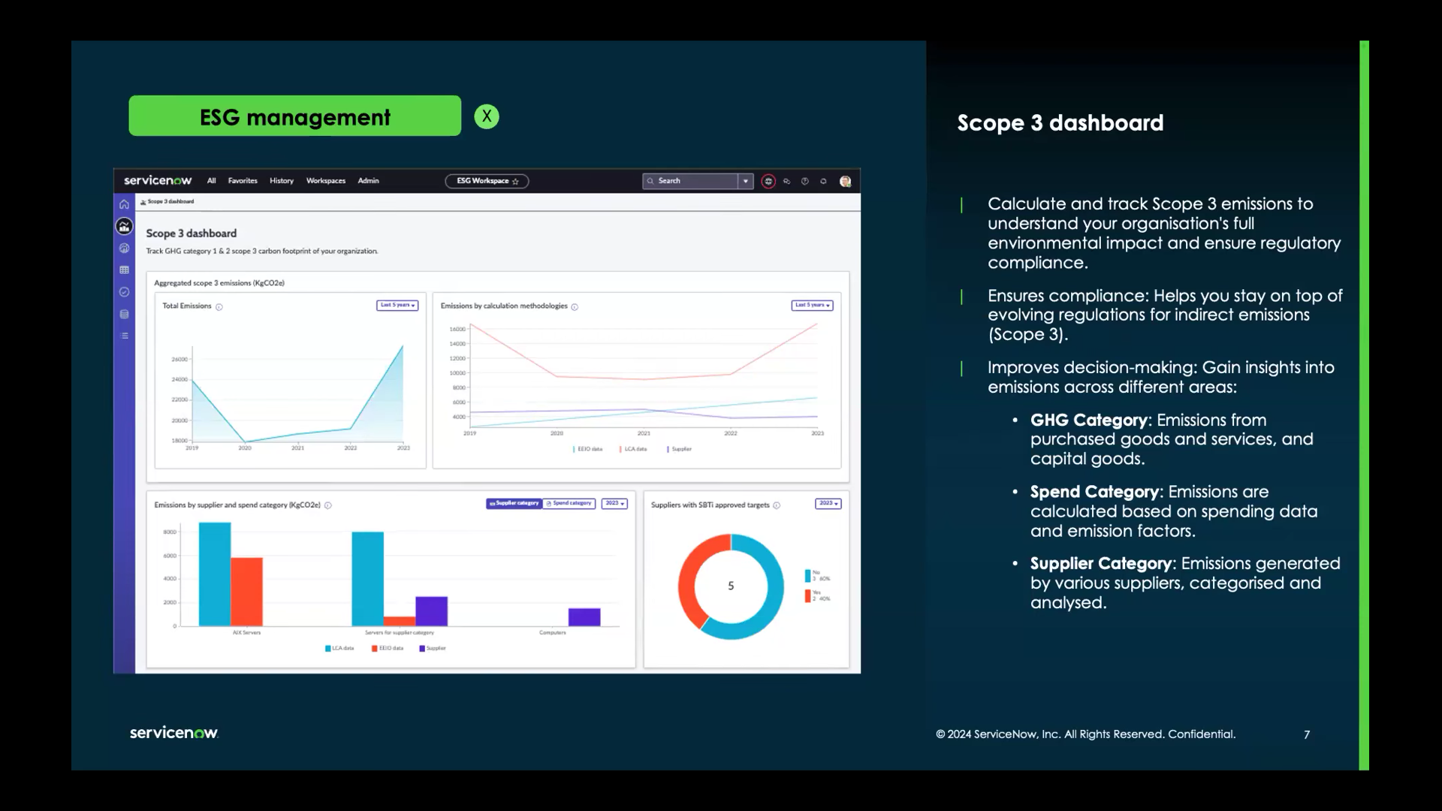
Task: Click the ESG Workspace pill button
Action: 487,181
